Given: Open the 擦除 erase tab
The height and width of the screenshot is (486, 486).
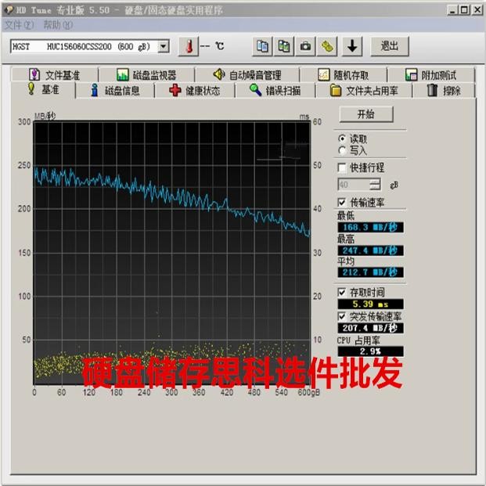Looking at the screenshot, I should (x=444, y=91).
